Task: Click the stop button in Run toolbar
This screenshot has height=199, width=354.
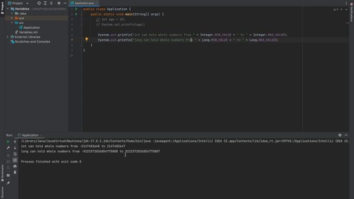Action: 8,155
